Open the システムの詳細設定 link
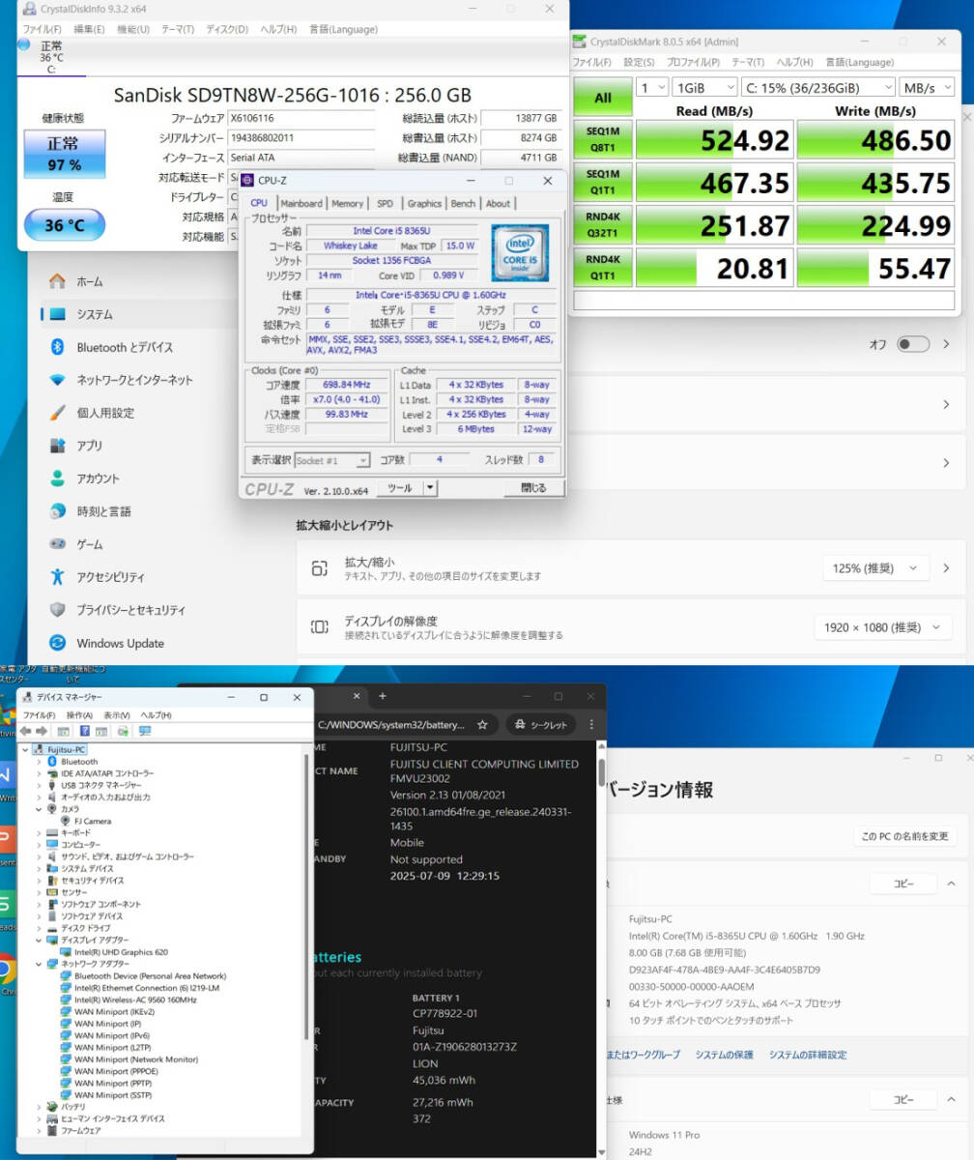 808,1055
